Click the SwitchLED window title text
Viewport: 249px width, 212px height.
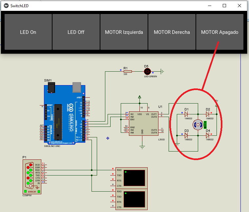[19, 6]
